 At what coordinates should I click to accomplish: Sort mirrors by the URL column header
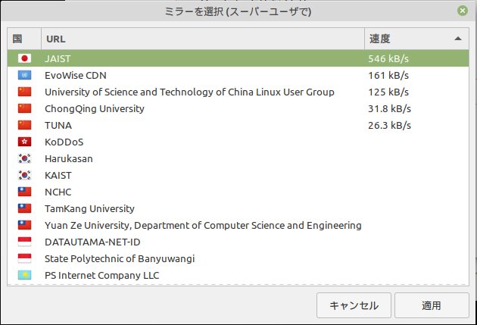click(x=203, y=39)
